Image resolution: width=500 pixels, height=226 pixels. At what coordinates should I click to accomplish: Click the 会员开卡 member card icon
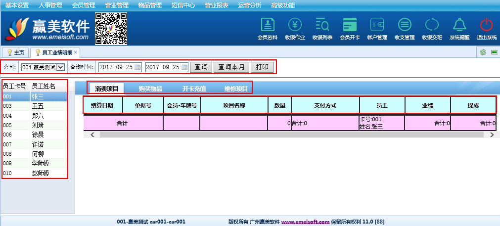click(350, 25)
